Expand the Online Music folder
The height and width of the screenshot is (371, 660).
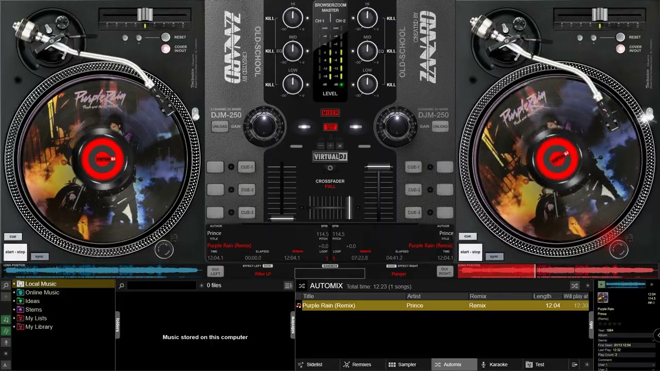pos(14,293)
